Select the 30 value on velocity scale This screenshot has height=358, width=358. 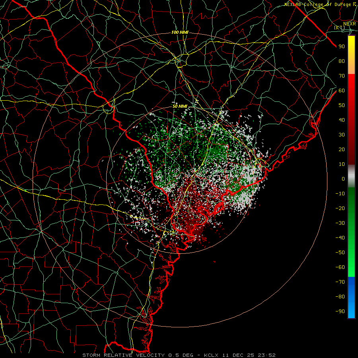point(342,135)
